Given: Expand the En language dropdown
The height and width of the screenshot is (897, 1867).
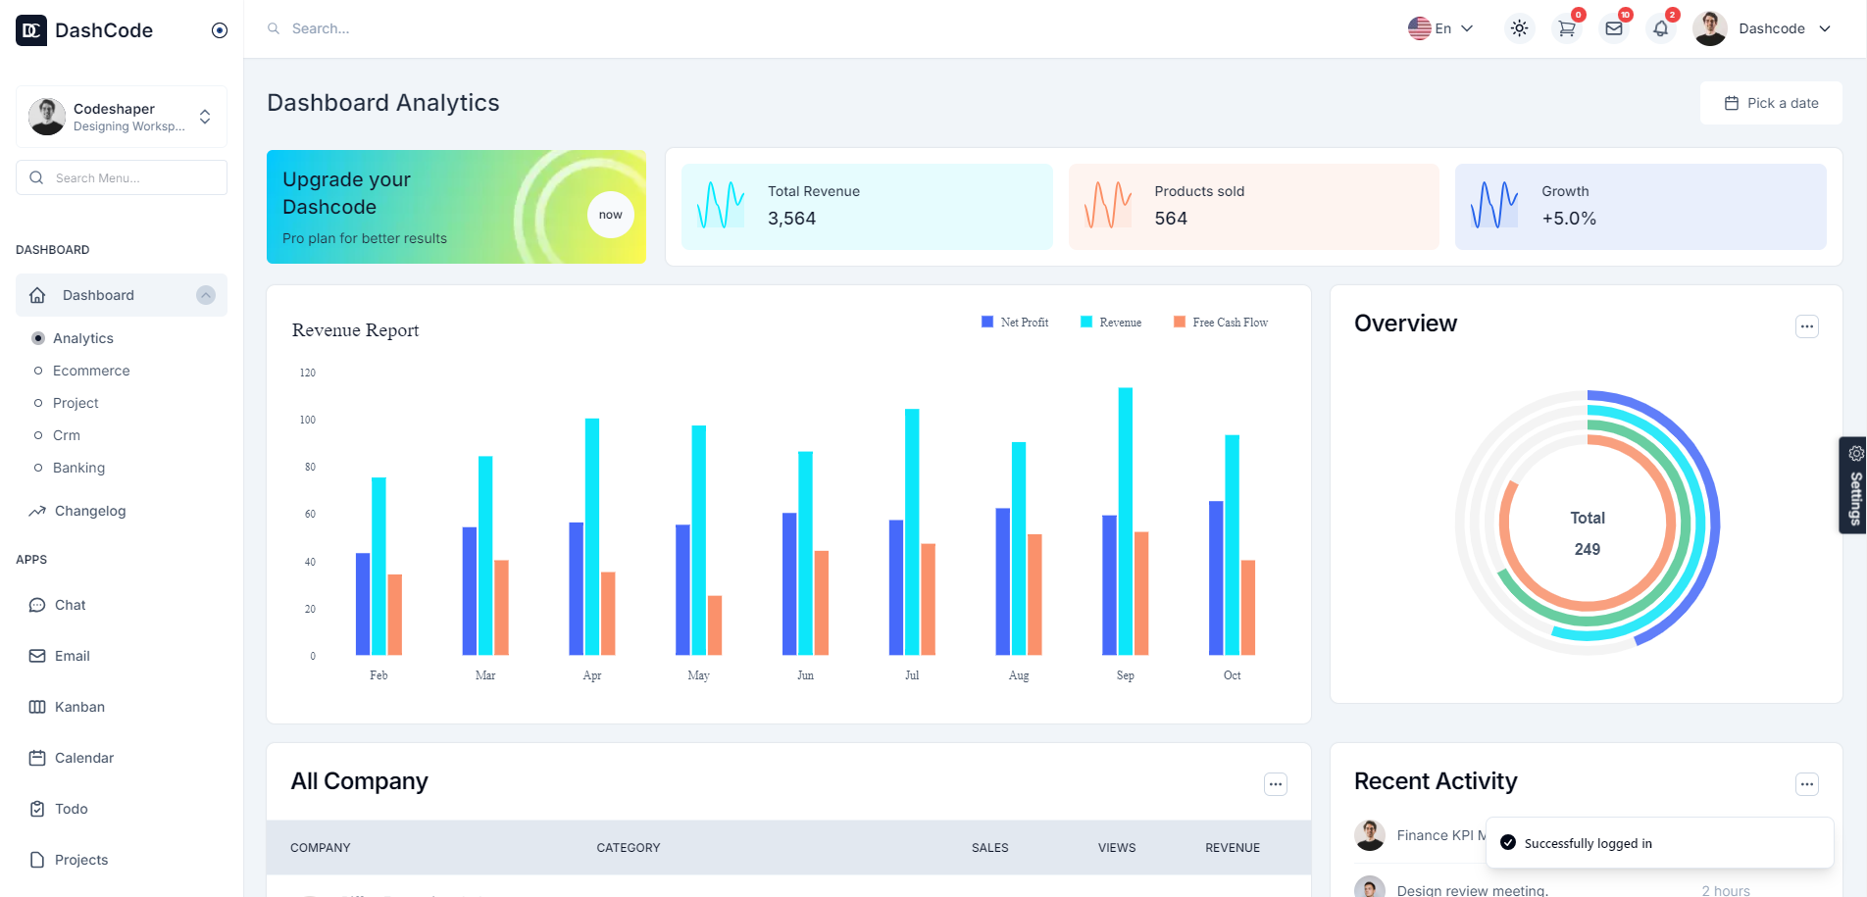Looking at the screenshot, I should click(1440, 28).
